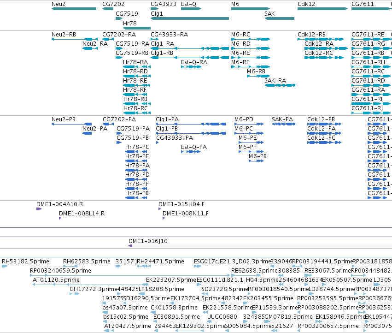
Task: Select the M6-RD transcript
Action: point(251,48)
